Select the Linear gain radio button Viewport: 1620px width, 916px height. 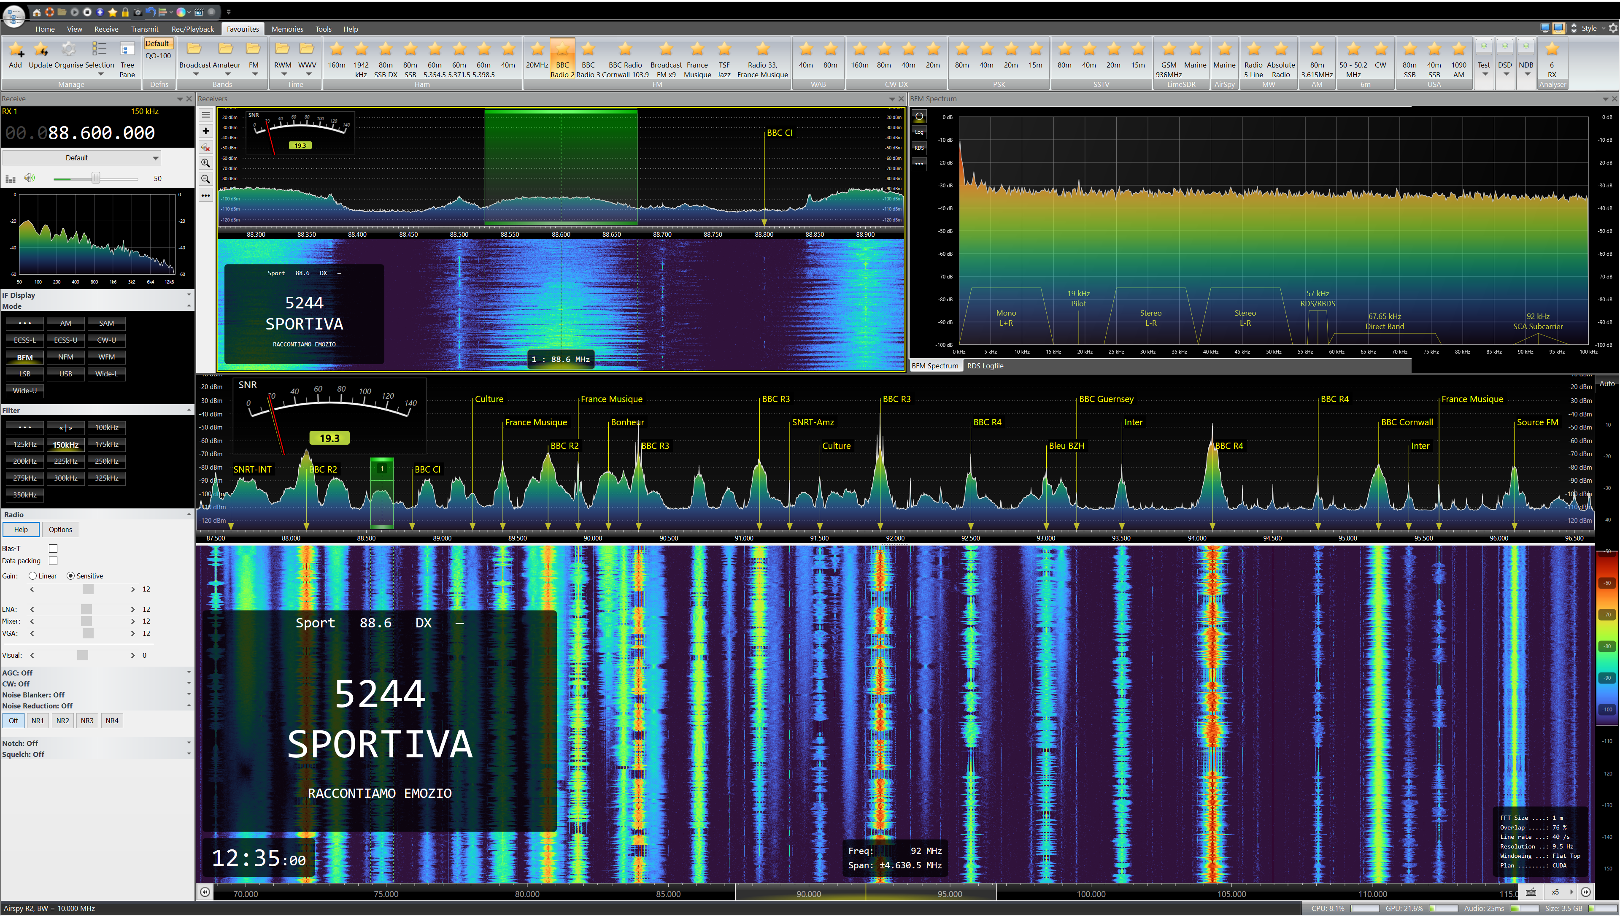[33, 576]
